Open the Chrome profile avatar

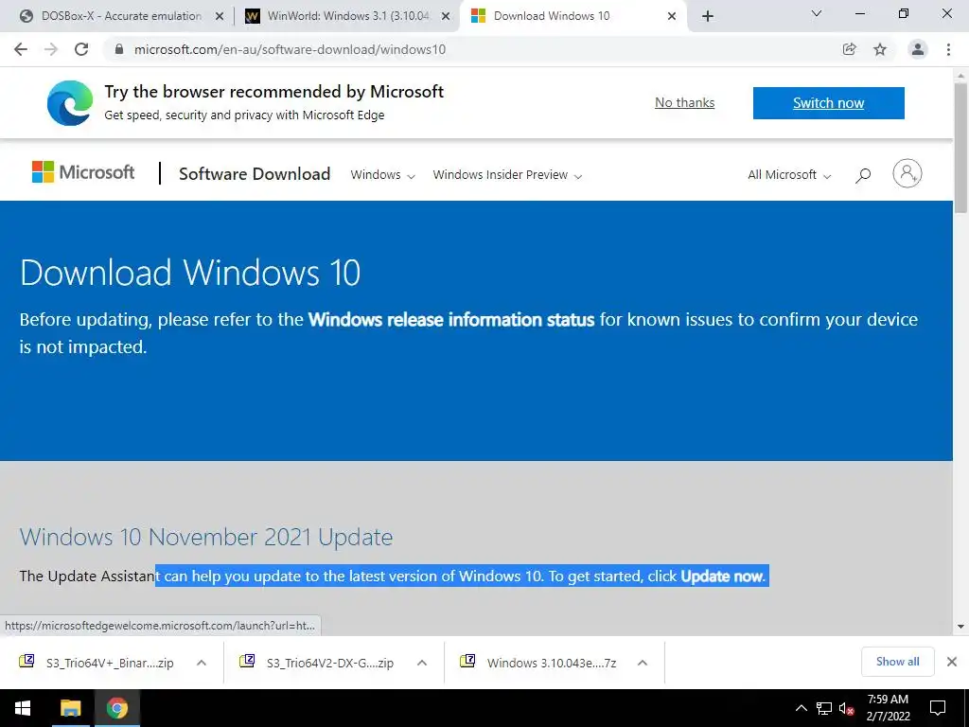(918, 49)
